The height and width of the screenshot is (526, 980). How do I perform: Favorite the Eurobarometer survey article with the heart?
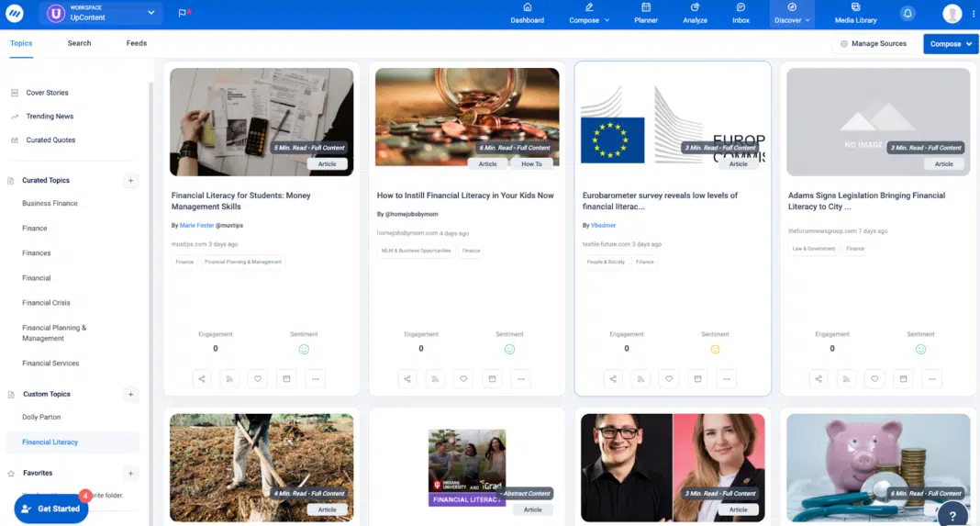click(669, 378)
